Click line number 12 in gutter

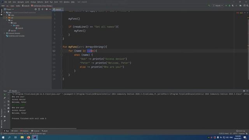[x=54, y=51]
